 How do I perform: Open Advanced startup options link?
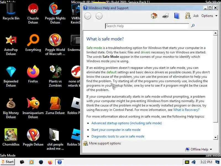pos(127,123)
